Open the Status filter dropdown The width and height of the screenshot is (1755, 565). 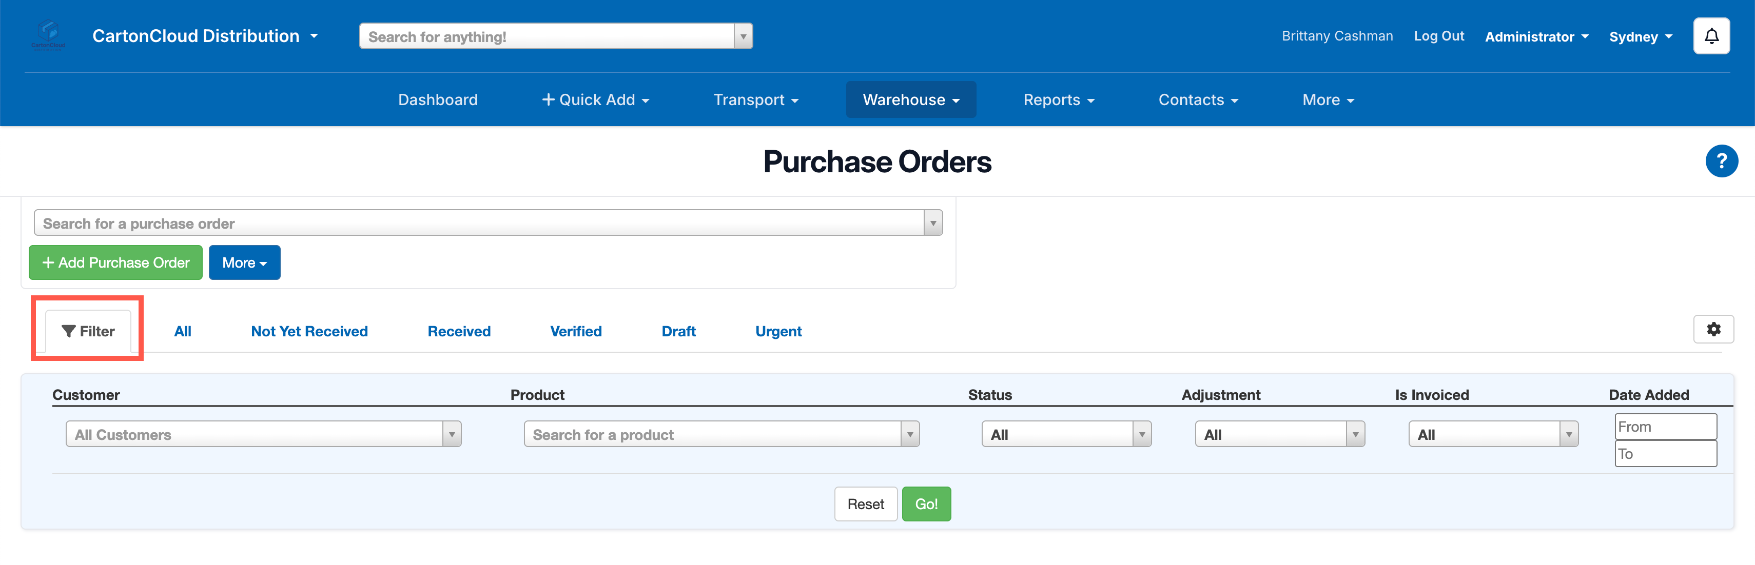point(1065,434)
